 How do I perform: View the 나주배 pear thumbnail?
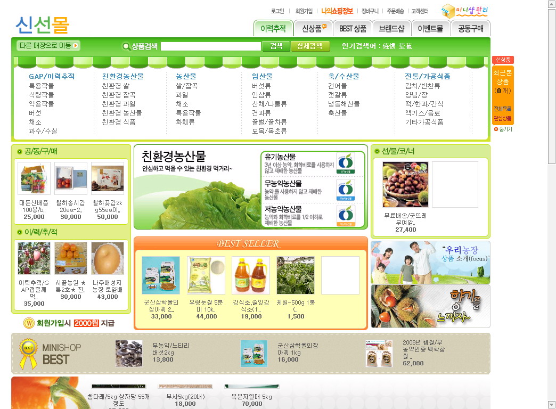108,259
